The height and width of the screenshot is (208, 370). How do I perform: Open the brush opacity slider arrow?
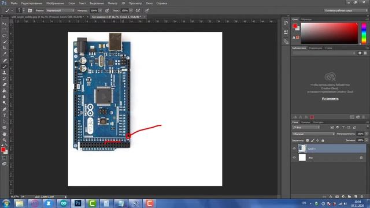(x=100, y=10)
